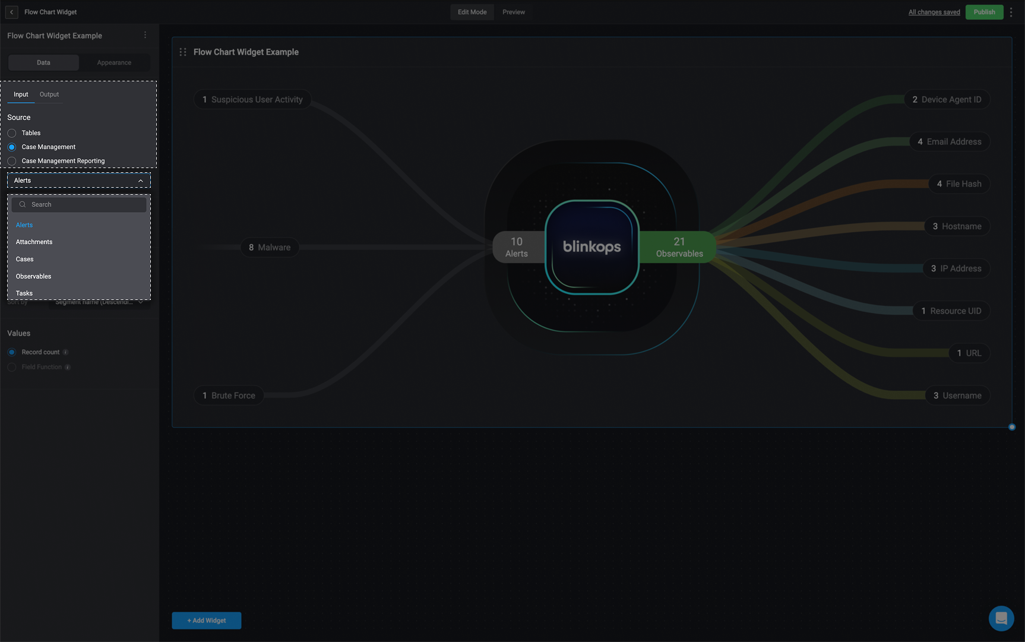Image resolution: width=1025 pixels, height=642 pixels.
Task: Open the Input tab
Action: (21, 94)
